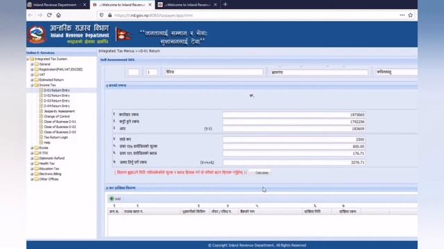Click the field containing 1792256

[294, 122]
